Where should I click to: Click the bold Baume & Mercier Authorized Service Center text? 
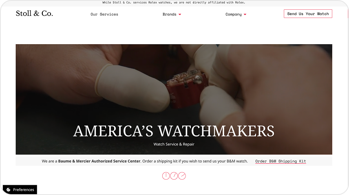(99, 161)
